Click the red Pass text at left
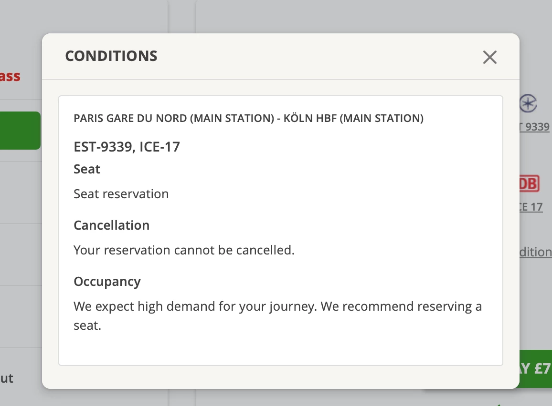Screen dimensions: 552x406 click(10, 76)
